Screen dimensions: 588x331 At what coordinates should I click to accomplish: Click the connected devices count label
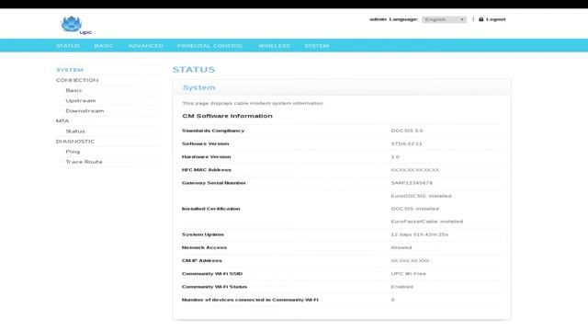[250, 300]
